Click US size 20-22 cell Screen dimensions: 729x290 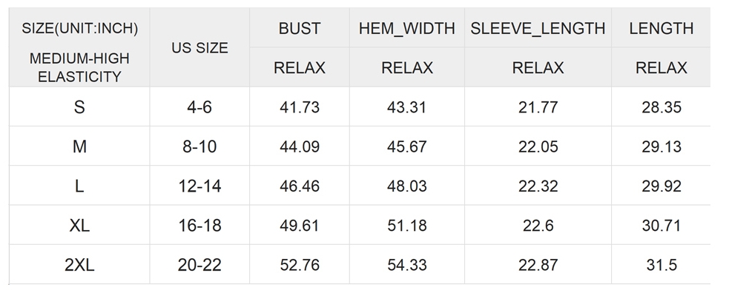pyautogui.click(x=199, y=265)
